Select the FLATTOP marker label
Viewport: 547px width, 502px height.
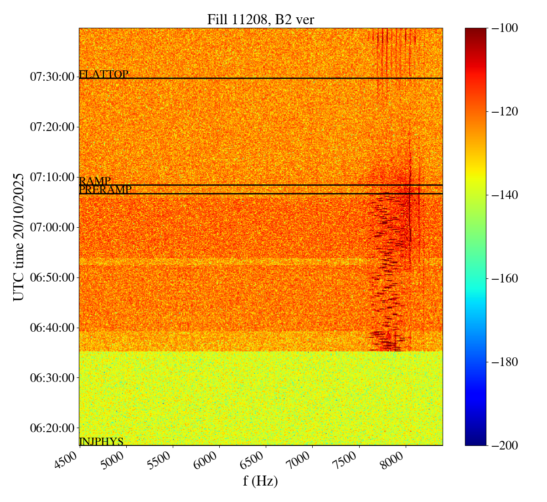point(104,74)
